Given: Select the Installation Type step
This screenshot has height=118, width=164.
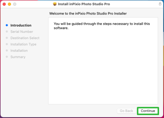Looking at the screenshot, I should point(23,44).
